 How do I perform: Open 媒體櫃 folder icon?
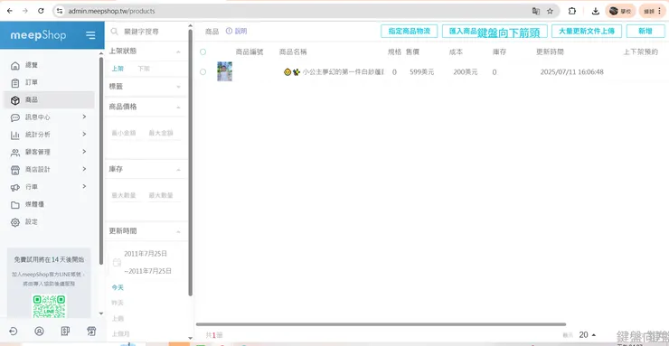click(x=15, y=205)
